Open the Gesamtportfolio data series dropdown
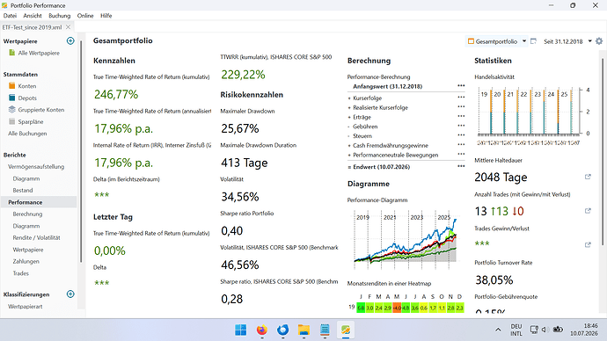Screen dimensions: 607x341 pyautogui.click(x=497, y=41)
